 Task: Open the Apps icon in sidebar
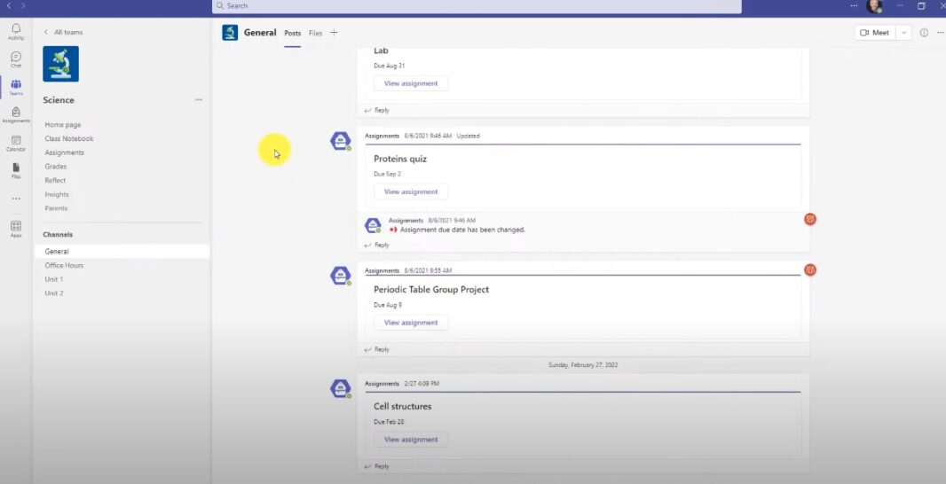pos(16,228)
